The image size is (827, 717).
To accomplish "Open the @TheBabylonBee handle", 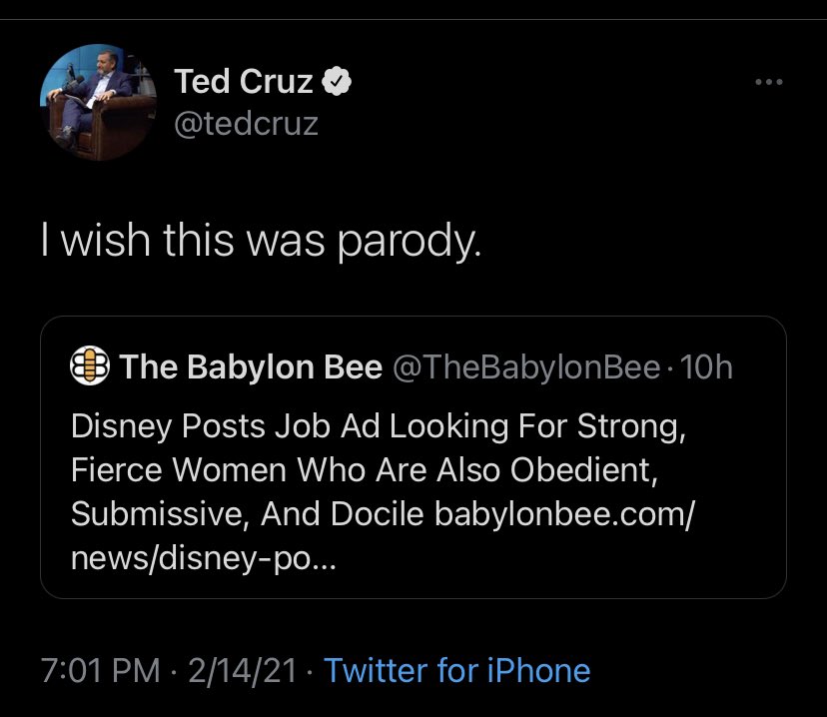I will (x=527, y=367).
